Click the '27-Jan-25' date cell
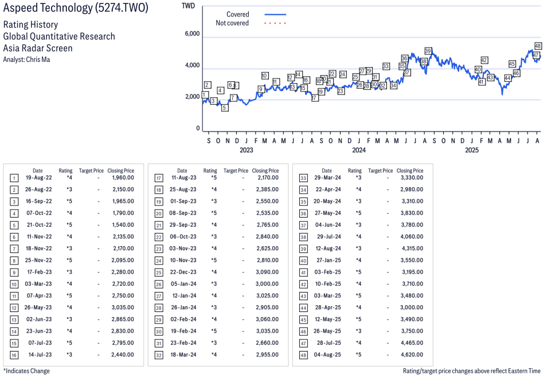Viewport: 547px width, 375px height. 329,260
